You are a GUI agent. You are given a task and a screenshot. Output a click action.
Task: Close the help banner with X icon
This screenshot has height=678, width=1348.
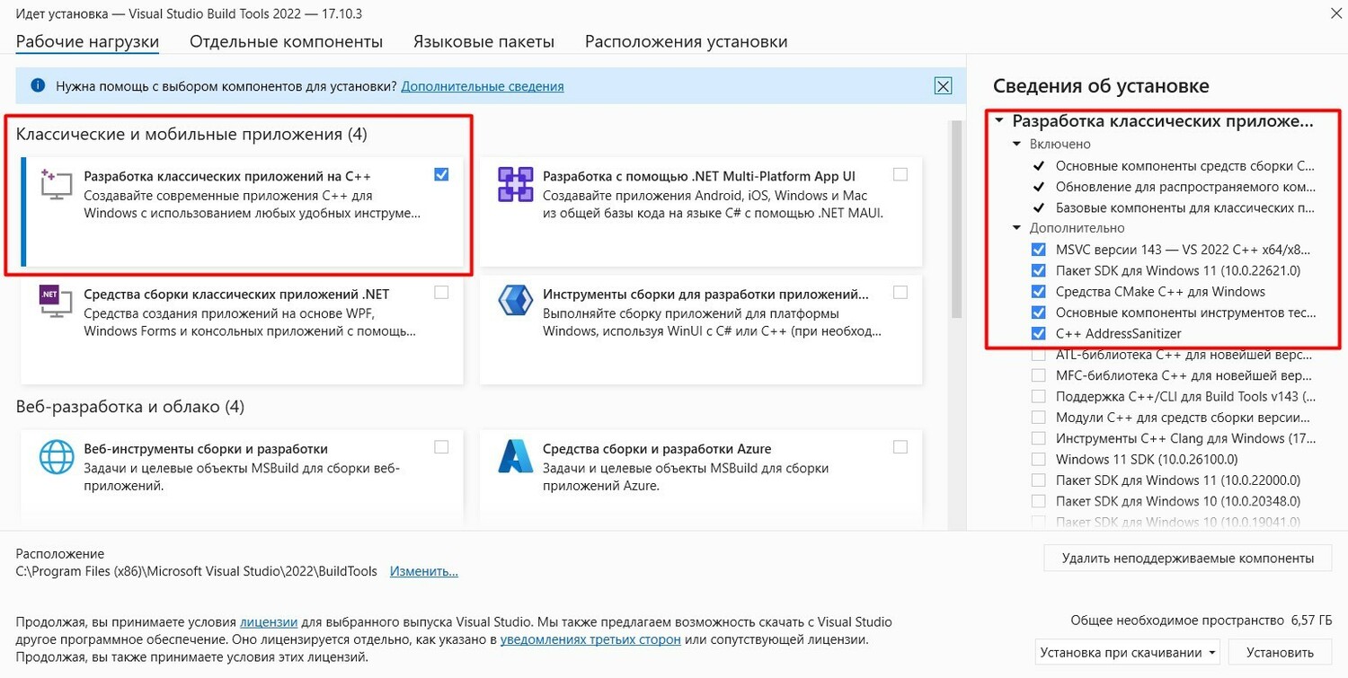pyautogui.click(x=942, y=86)
